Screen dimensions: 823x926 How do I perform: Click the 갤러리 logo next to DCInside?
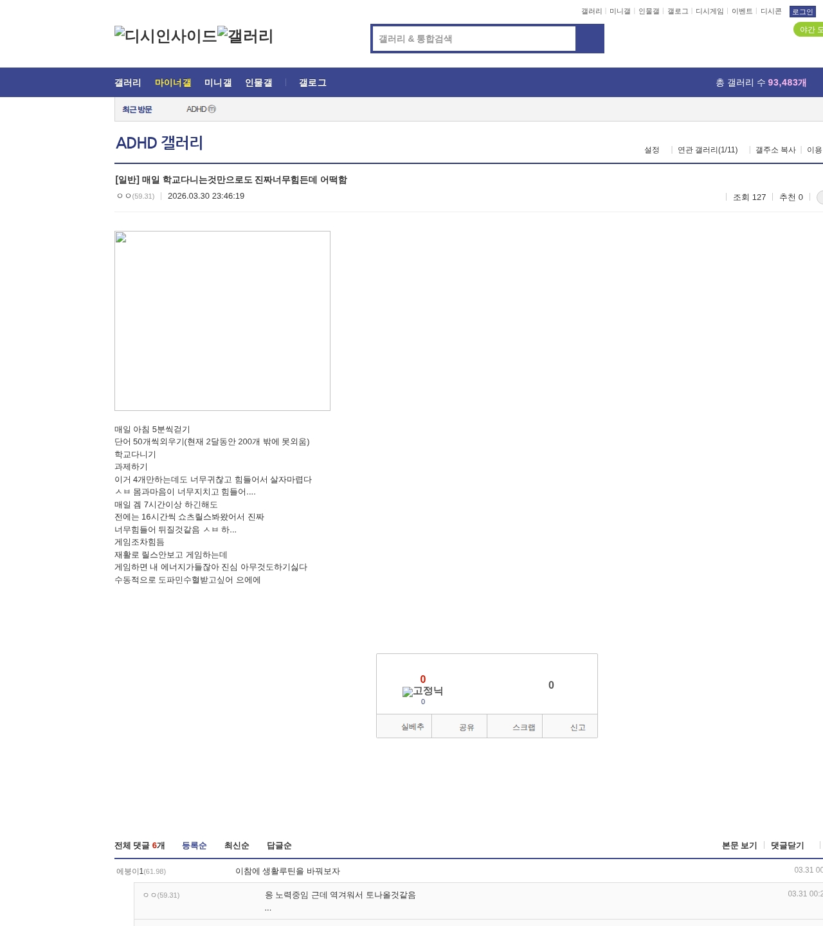[x=246, y=36]
